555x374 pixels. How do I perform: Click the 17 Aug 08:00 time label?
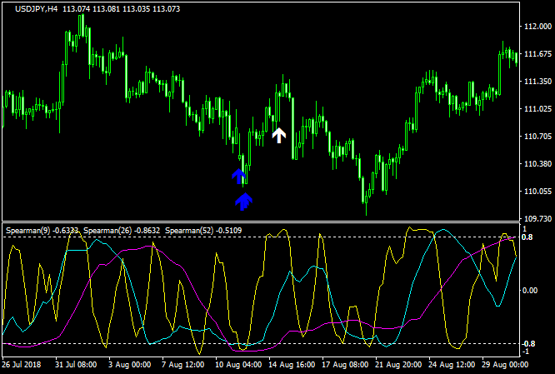coord(345,365)
